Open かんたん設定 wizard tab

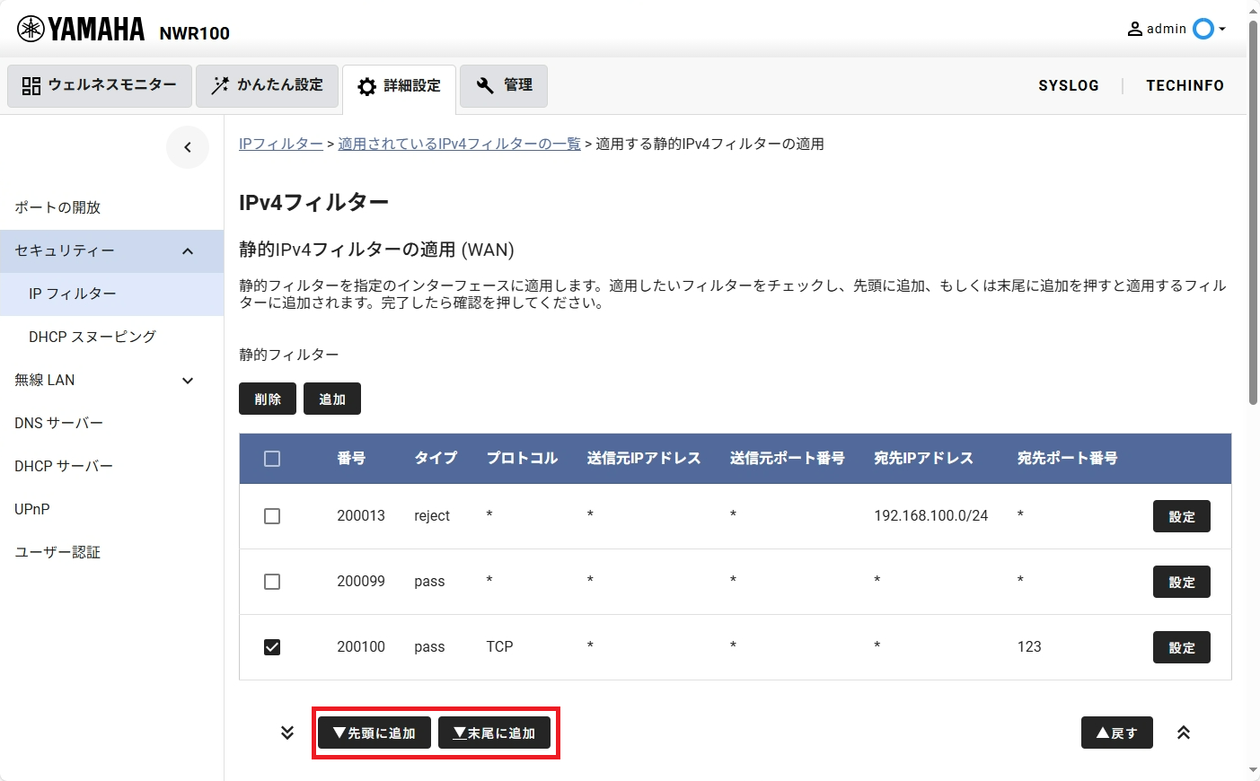267,85
